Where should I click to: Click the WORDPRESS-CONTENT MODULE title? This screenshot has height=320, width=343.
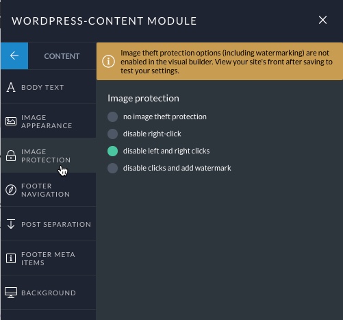104,21
